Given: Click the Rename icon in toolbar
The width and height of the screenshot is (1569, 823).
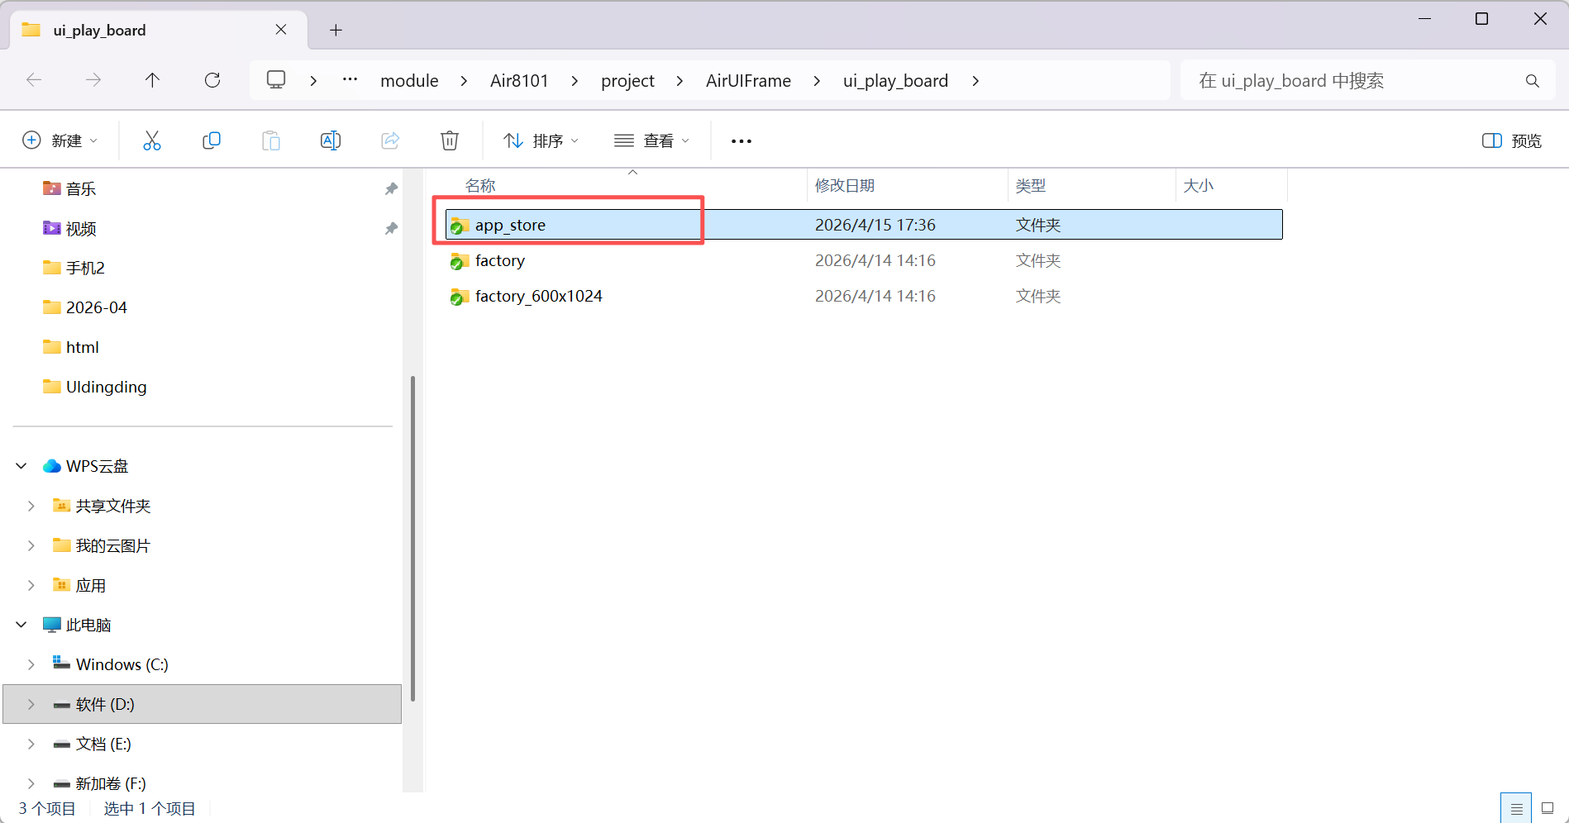Looking at the screenshot, I should [331, 140].
